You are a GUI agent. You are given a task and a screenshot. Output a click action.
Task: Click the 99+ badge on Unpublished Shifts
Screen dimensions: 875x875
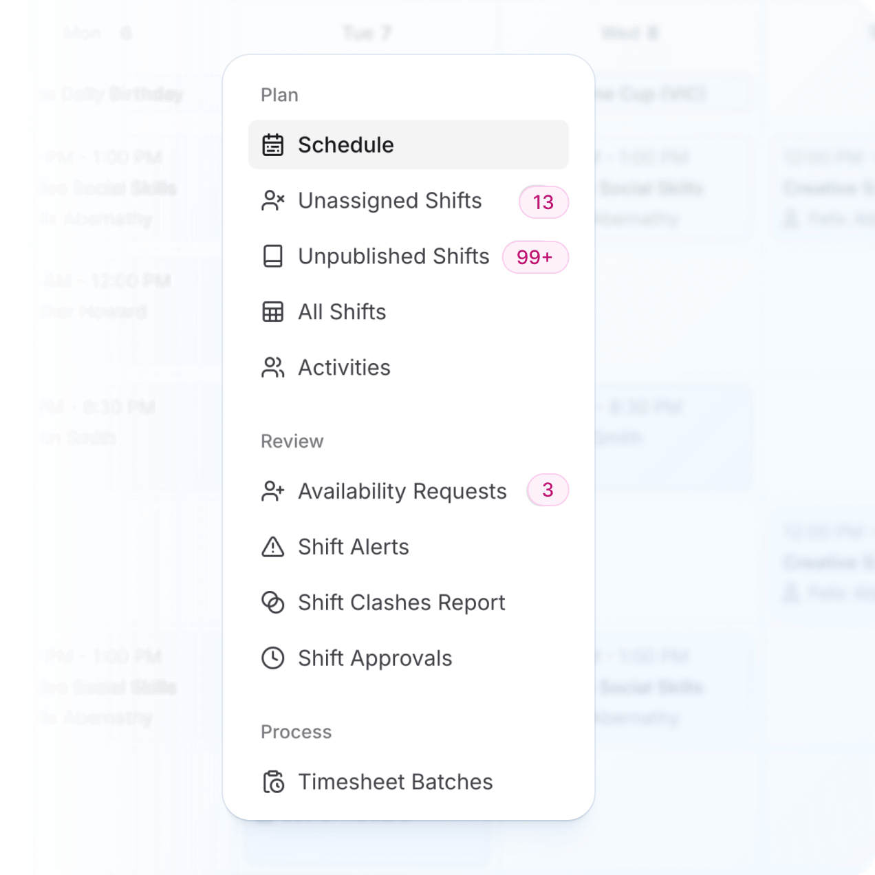pyautogui.click(x=535, y=257)
